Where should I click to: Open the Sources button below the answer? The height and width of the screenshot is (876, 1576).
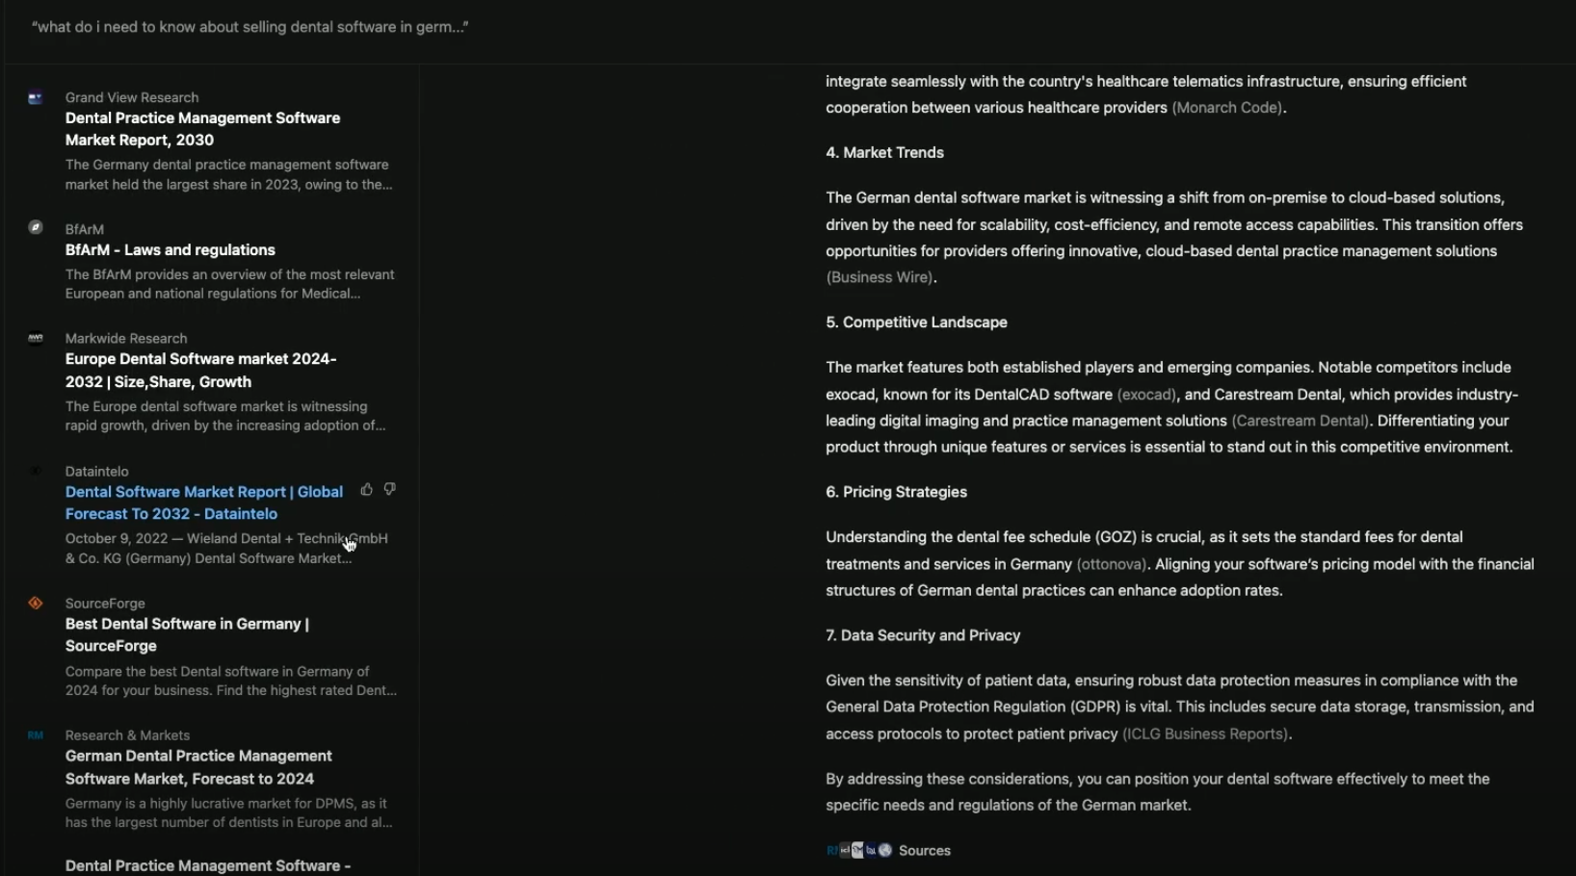[924, 851]
